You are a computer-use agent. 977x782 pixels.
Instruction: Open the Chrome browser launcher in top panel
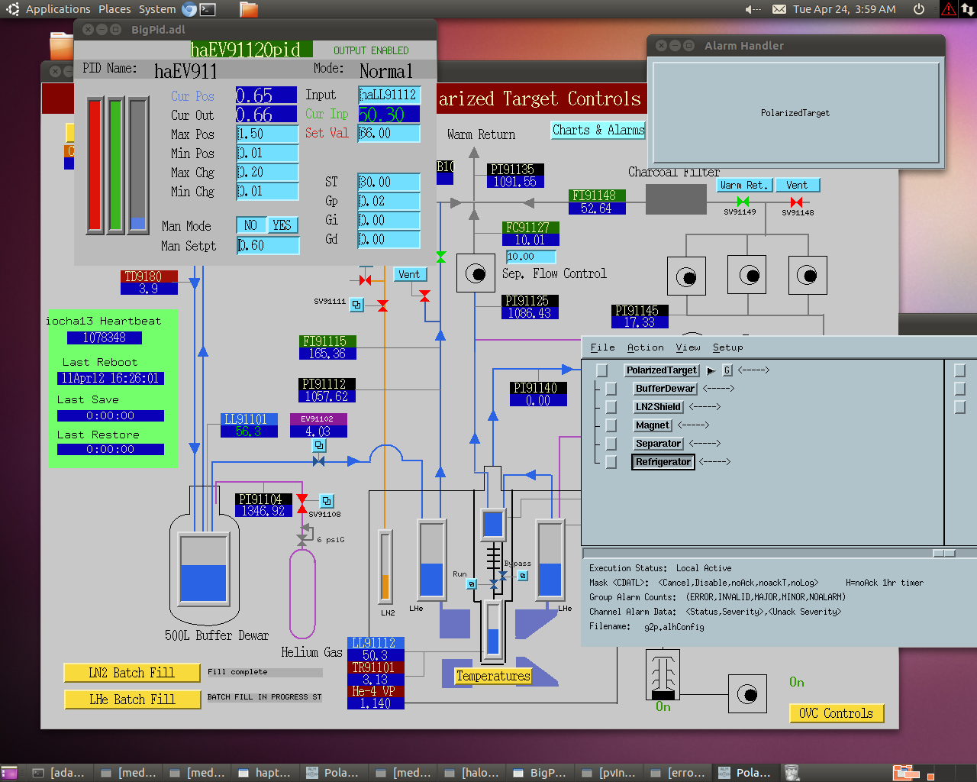189,9
